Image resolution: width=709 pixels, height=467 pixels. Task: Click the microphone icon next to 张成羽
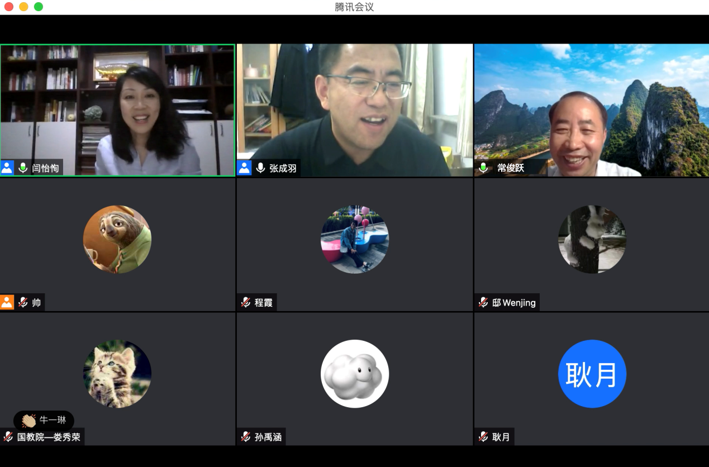260,168
